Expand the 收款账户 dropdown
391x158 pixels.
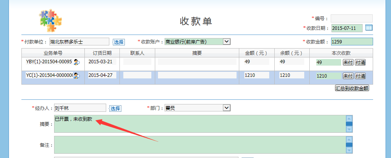227,42
